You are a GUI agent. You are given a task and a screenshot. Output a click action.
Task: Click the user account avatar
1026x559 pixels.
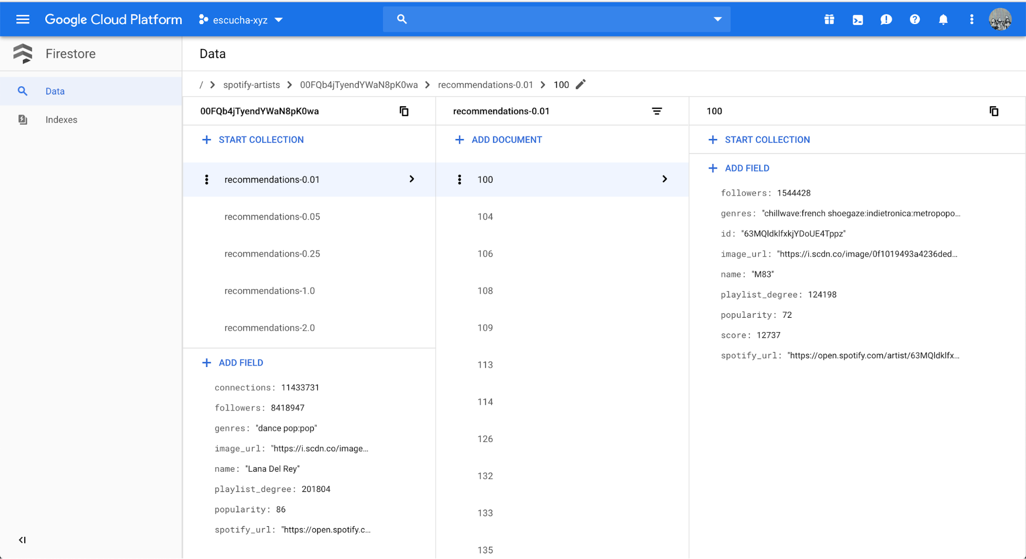1000,20
